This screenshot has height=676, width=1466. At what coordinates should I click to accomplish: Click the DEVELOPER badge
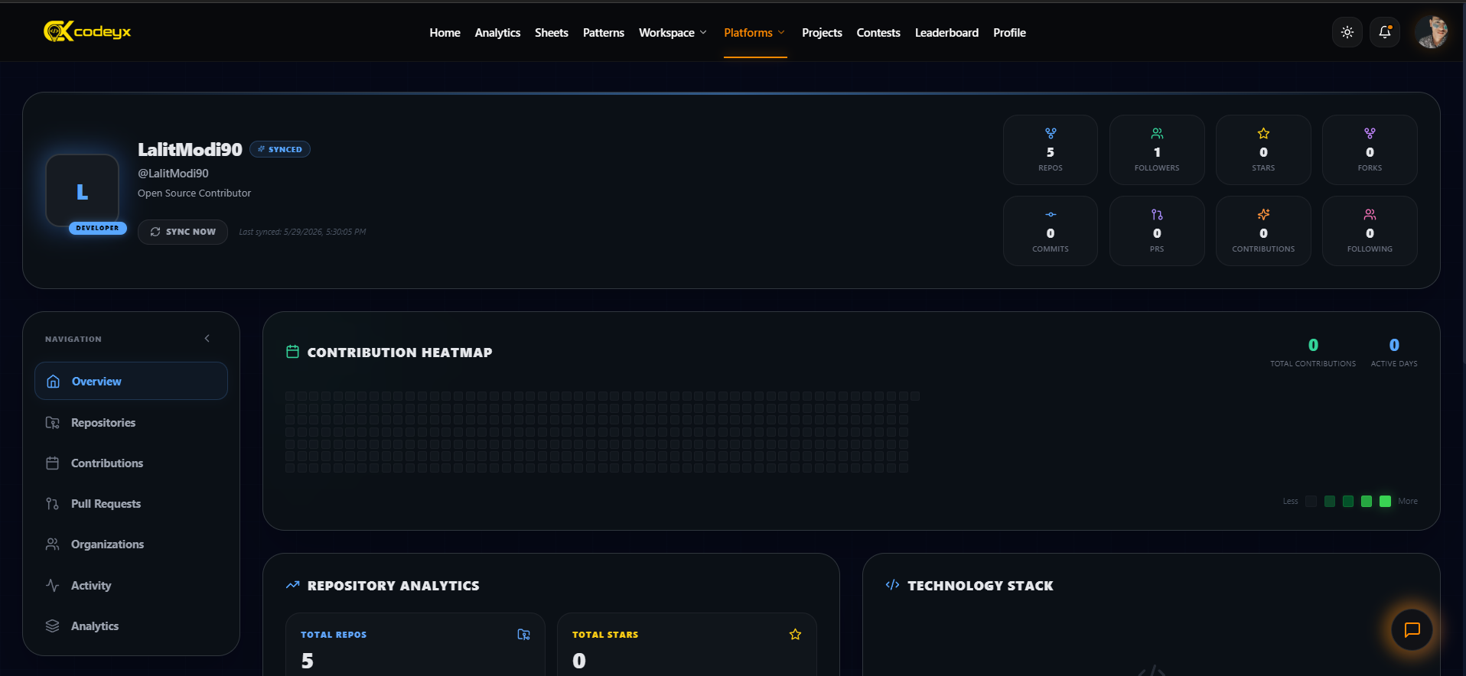point(98,228)
